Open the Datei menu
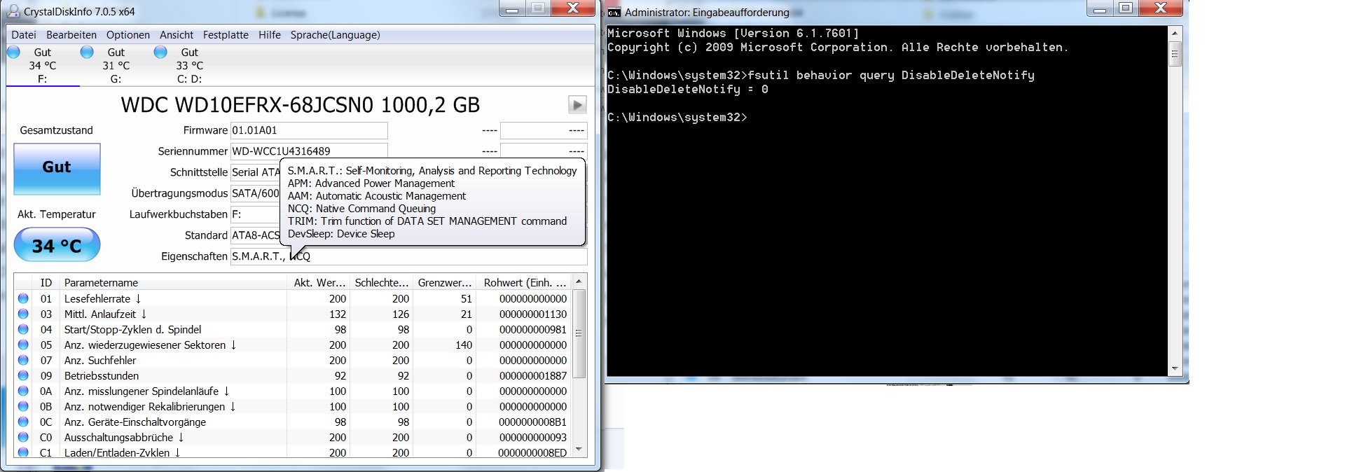Screen dimensions: 1345x472 coord(24,35)
